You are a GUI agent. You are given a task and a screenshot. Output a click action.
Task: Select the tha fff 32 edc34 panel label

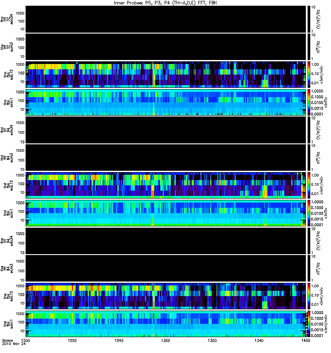tap(7, 19)
